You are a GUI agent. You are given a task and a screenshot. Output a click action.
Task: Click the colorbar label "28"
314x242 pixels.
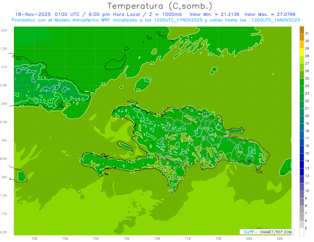coord(307,56)
